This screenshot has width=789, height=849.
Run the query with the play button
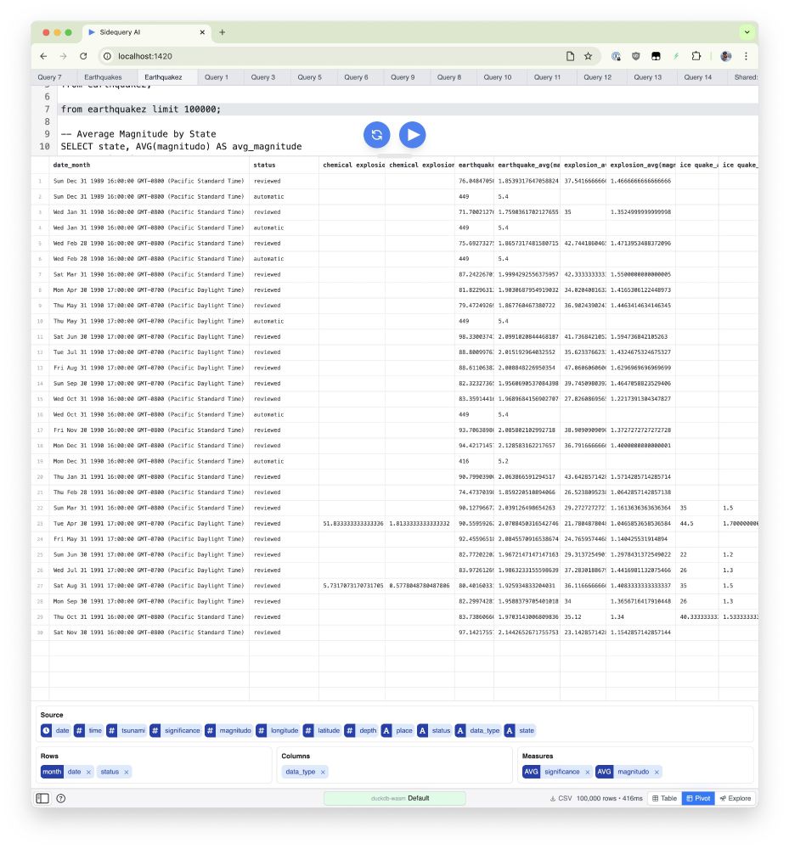[x=412, y=134]
